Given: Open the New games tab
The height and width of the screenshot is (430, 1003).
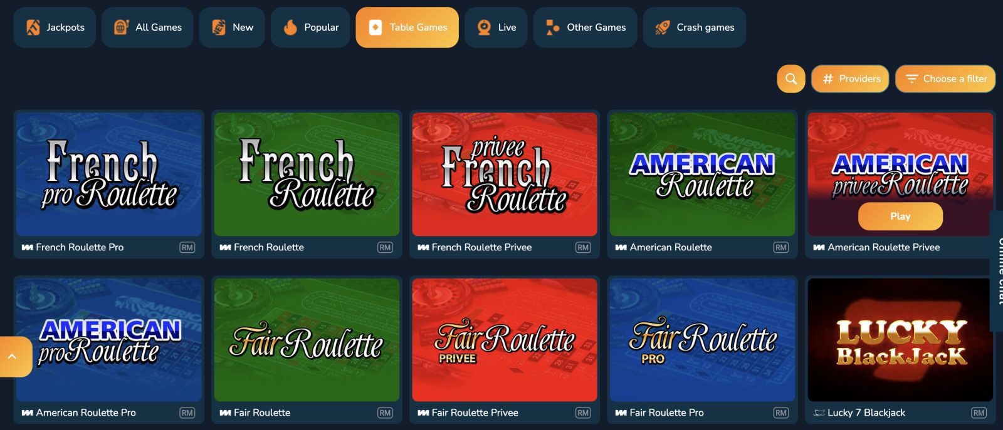Looking at the screenshot, I should tap(232, 28).
